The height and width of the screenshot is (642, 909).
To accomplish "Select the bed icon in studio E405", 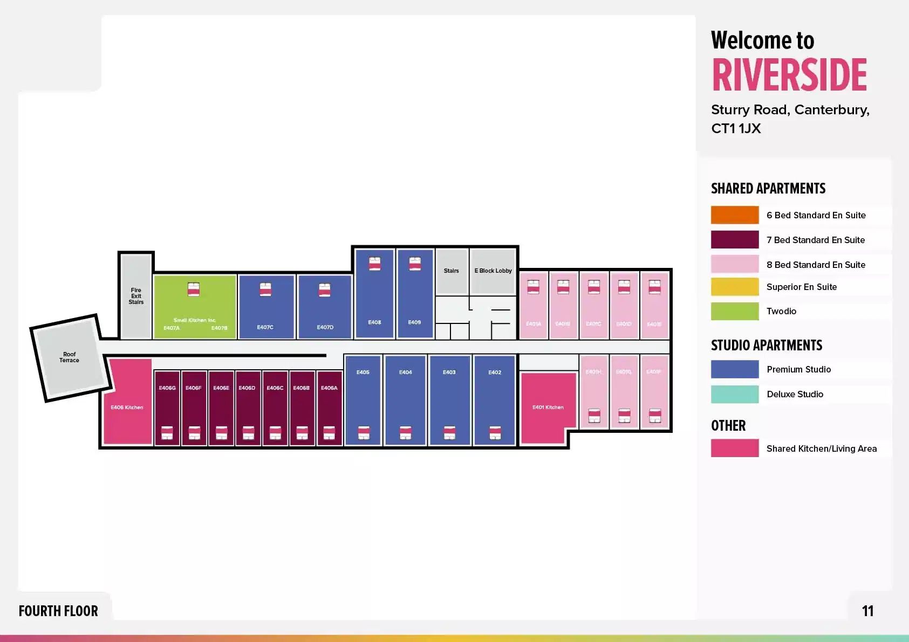I will (364, 433).
